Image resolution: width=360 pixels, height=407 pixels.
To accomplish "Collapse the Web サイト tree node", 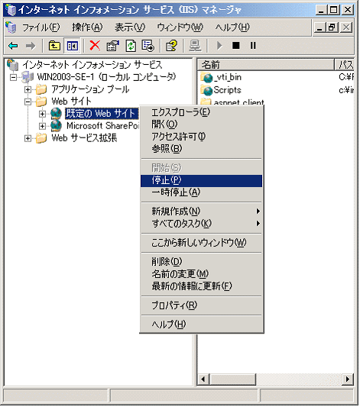I will [x=28, y=102].
